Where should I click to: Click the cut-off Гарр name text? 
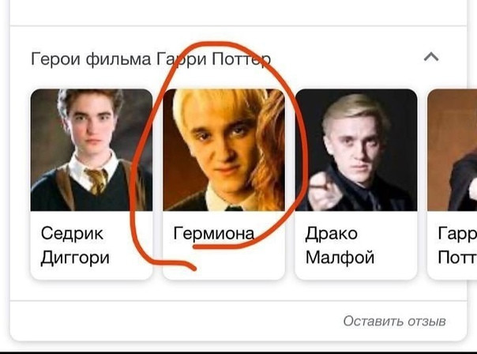[457, 233]
